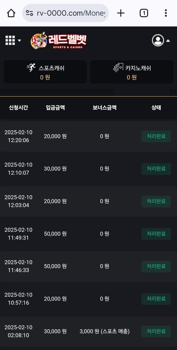Click 처리완료 status for 12:20:06 deposit

pos(156,136)
